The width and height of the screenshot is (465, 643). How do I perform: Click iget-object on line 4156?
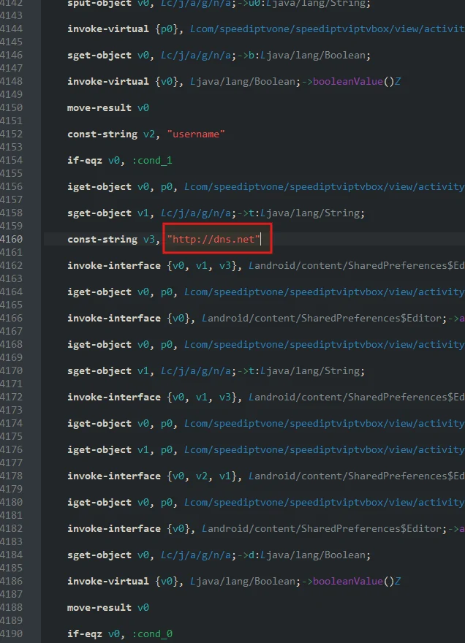(x=99, y=186)
